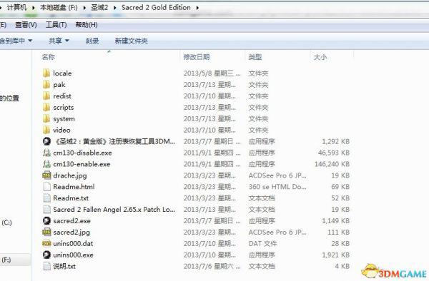The height and width of the screenshot is (281, 429).
Task: Click the Sacred 2 Fallen Angel patch log icon
Action: click(x=46, y=210)
